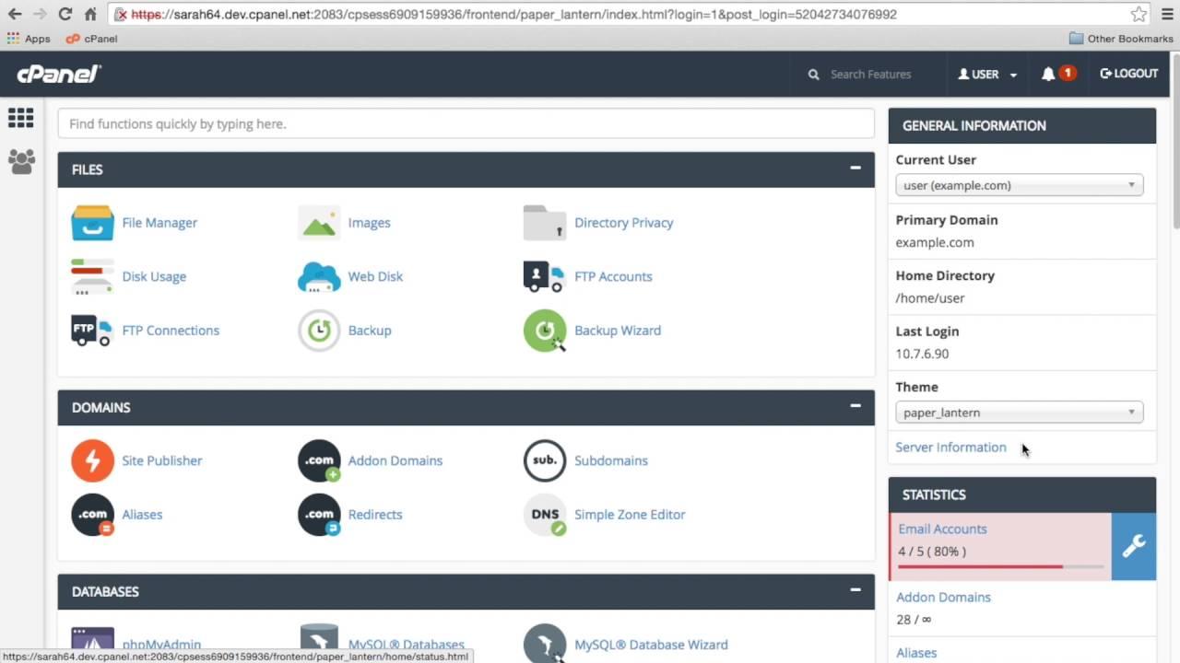Click the Addon Domains icon
1180x663 pixels.
[319, 460]
